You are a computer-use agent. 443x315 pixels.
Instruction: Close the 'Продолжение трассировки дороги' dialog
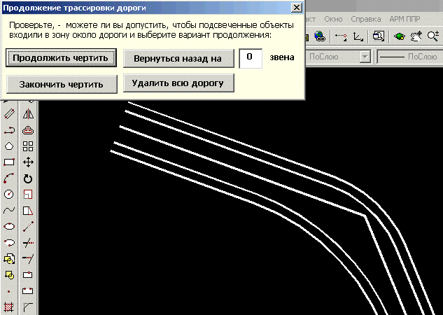click(296, 8)
